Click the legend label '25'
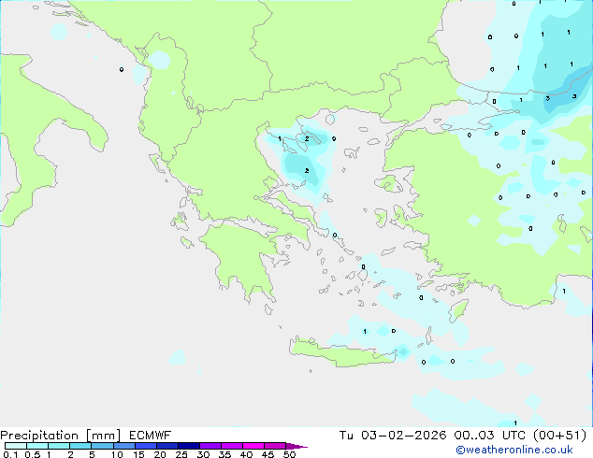The height and width of the screenshot is (458, 593). (181, 454)
